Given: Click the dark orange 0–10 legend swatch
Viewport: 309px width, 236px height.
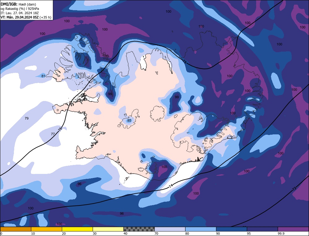Looking at the screenshot, I should coord(15,229).
